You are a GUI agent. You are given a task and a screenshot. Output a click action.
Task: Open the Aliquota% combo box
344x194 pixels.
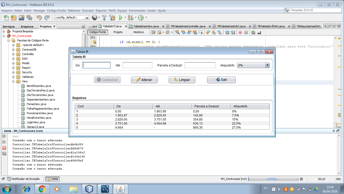click(x=253, y=65)
